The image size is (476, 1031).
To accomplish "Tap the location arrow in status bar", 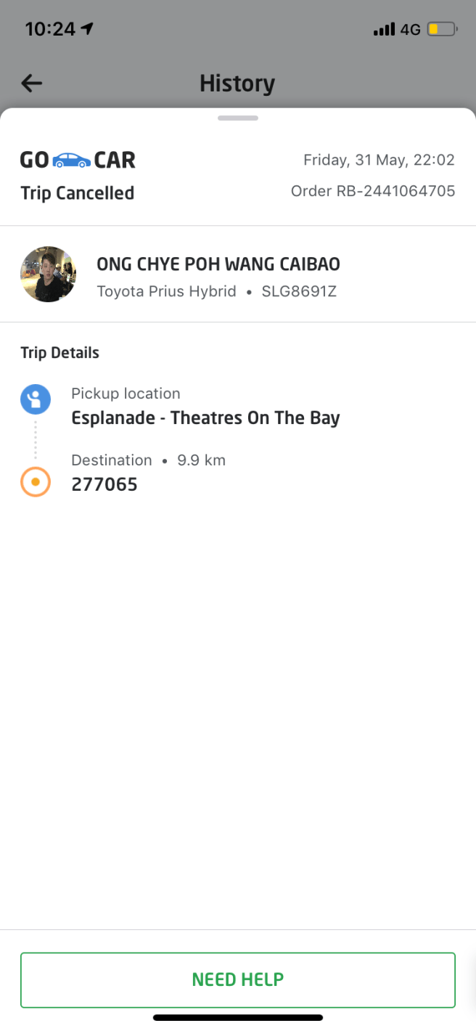I will (x=88, y=28).
